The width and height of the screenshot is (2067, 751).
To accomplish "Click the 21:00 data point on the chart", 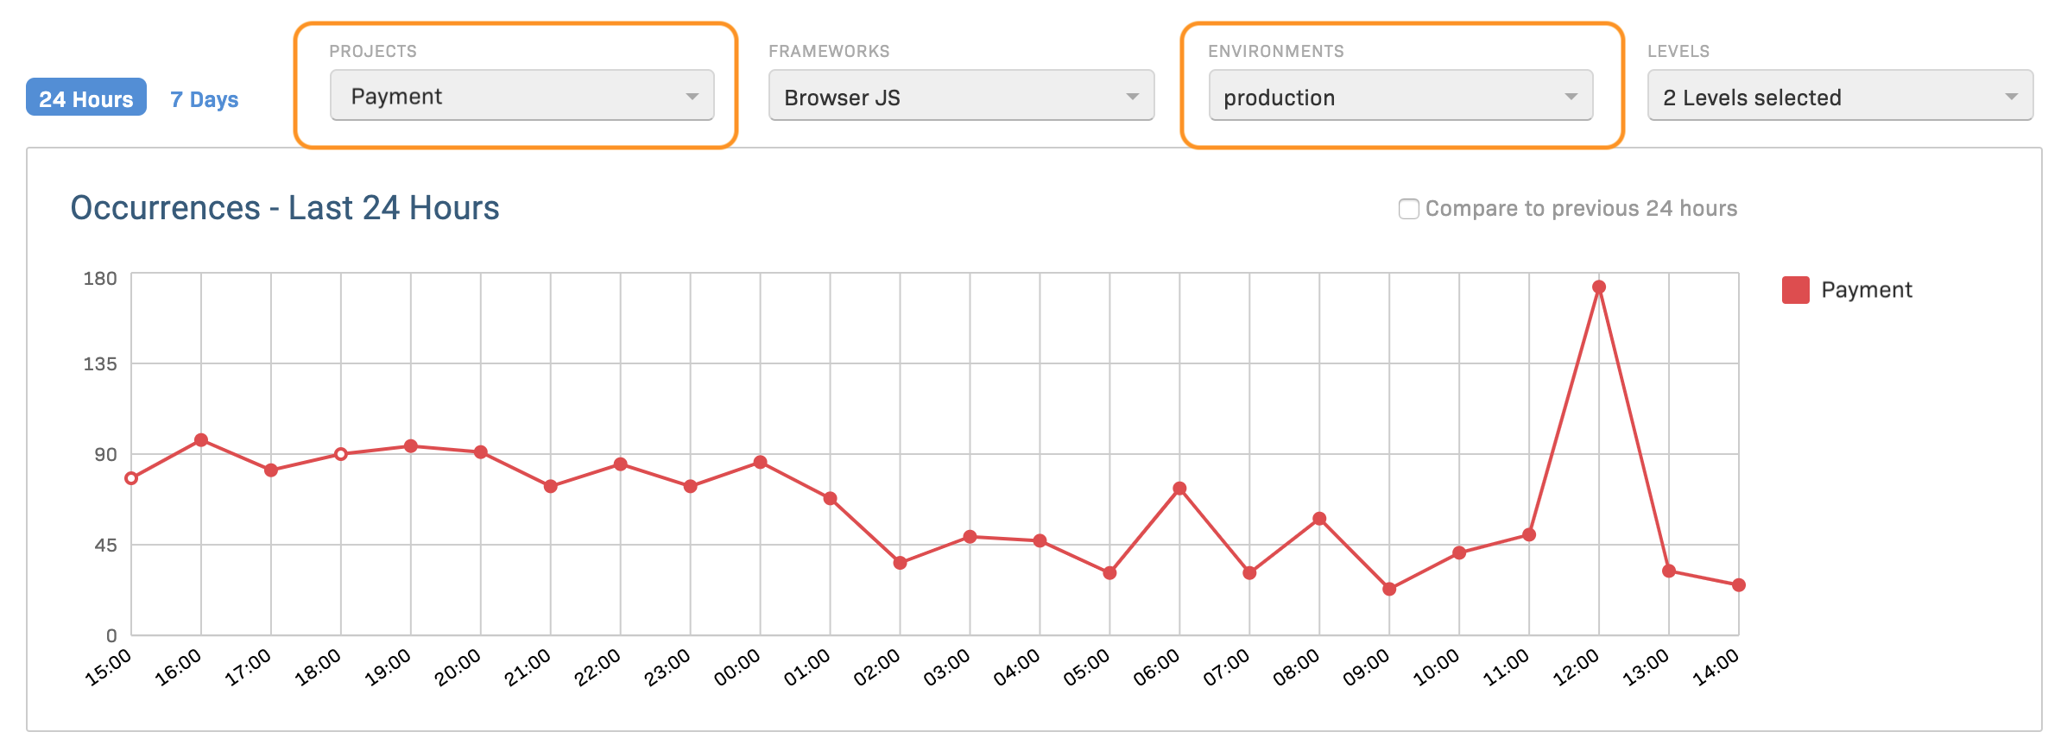I will tap(551, 487).
